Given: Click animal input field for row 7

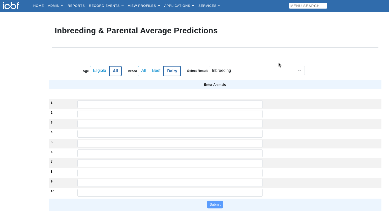Looking at the screenshot, I should click(x=170, y=163).
